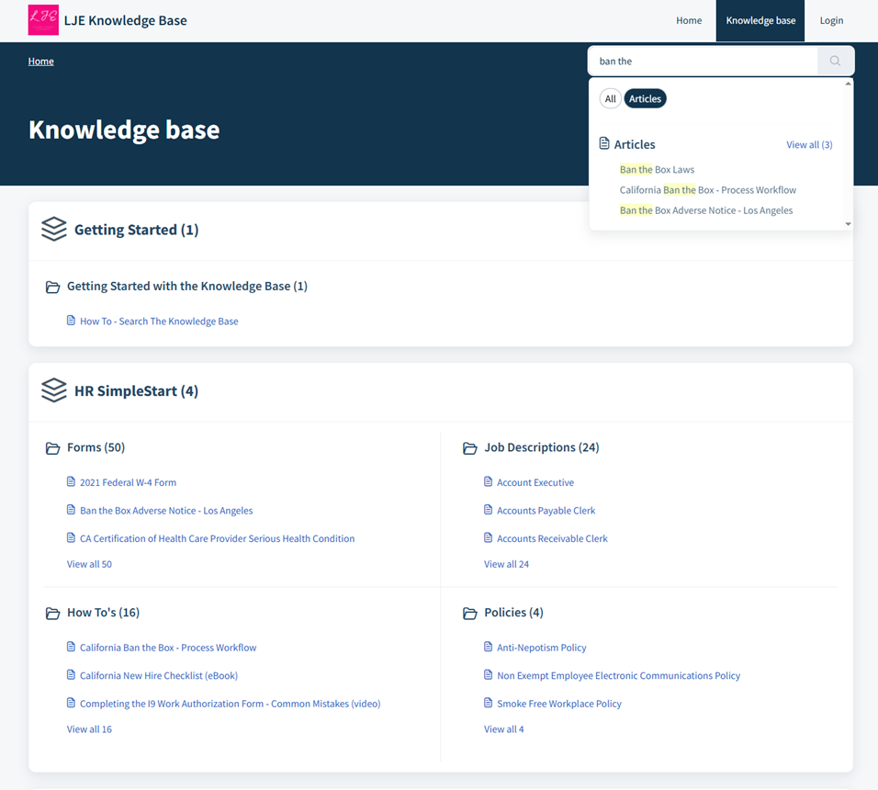Open the Home navigation item
Screen dimensions: 878x790
tap(689, 21)
